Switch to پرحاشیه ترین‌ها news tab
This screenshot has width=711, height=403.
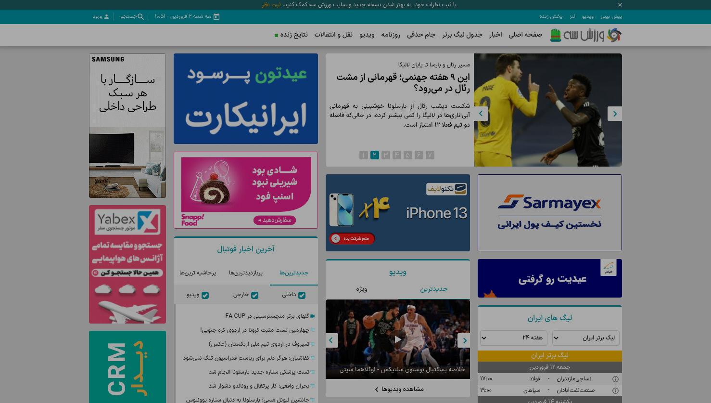point(198,273)
